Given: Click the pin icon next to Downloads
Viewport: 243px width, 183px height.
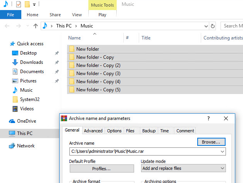Looking at the screenshot, I should (x=57, y=62).
